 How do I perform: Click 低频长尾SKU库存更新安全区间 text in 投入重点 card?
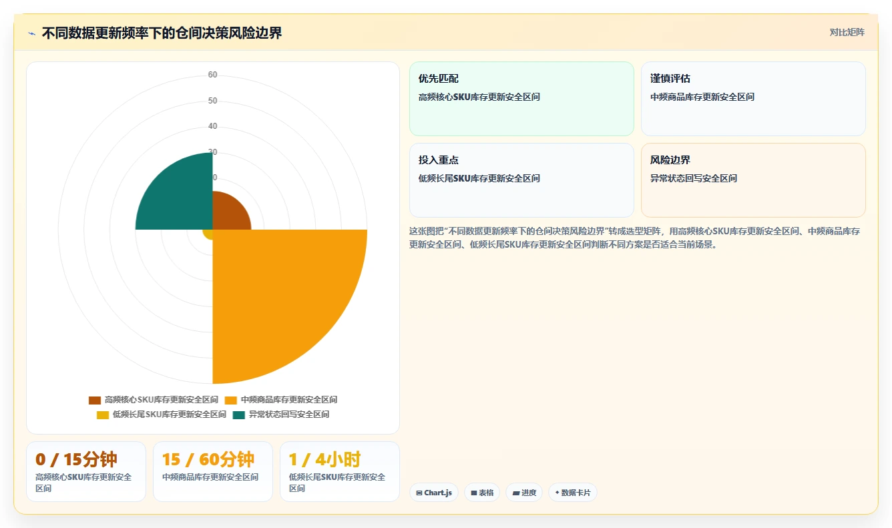479,178
